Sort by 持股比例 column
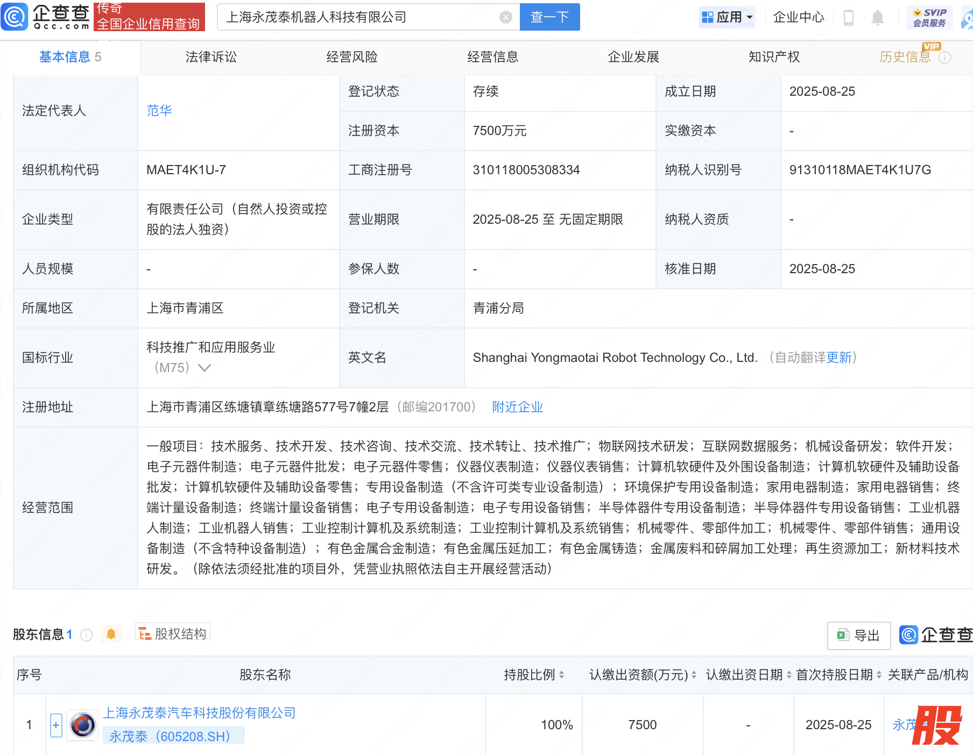973x755 pixels. coord(533,674)
